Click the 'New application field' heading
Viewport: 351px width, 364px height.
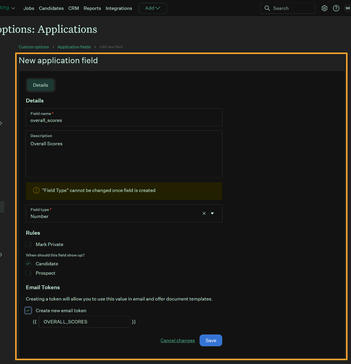pos(58,60)
